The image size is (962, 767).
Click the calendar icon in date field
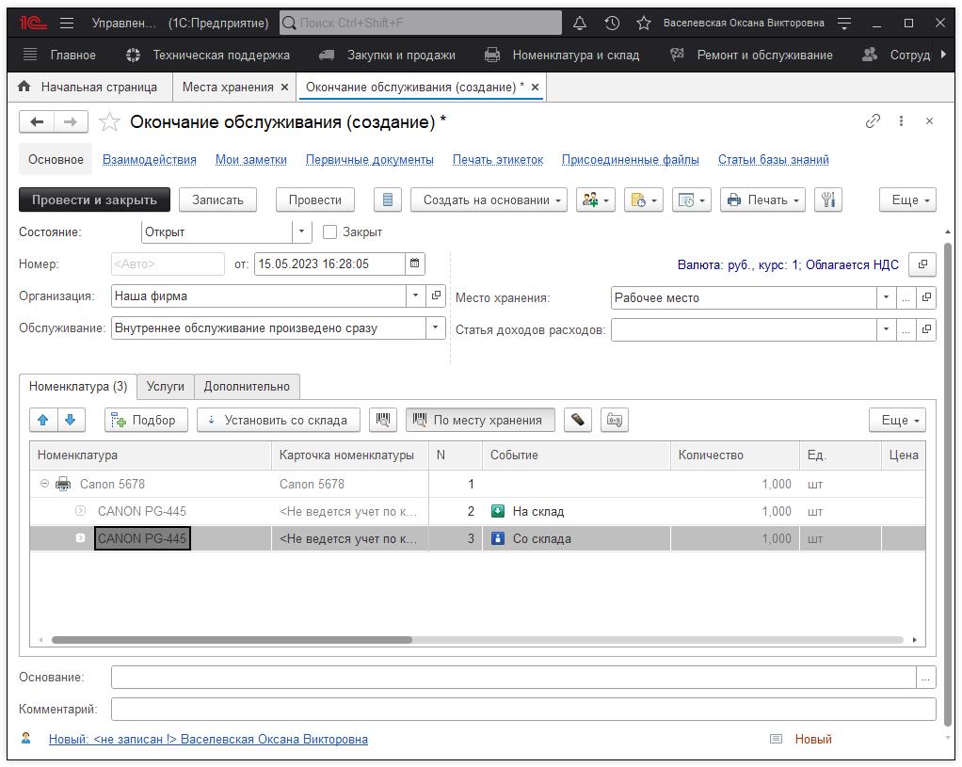click(415, 264)
